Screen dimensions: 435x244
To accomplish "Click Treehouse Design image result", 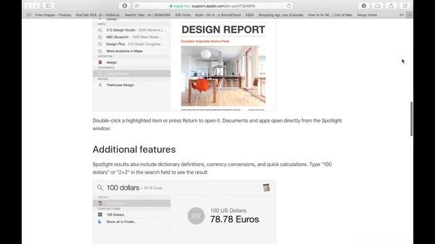I will pos(132,85).
